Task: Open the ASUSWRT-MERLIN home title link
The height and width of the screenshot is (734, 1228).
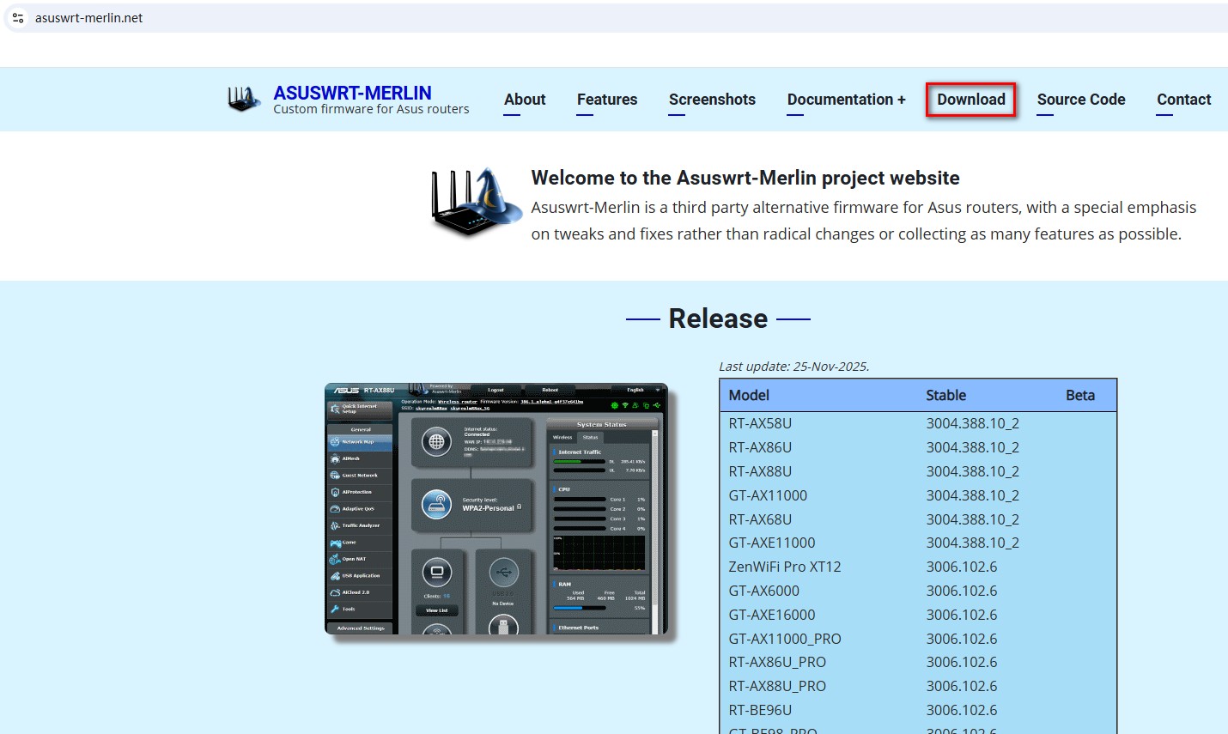Action: pyautogui.click(x=352, y=93)
